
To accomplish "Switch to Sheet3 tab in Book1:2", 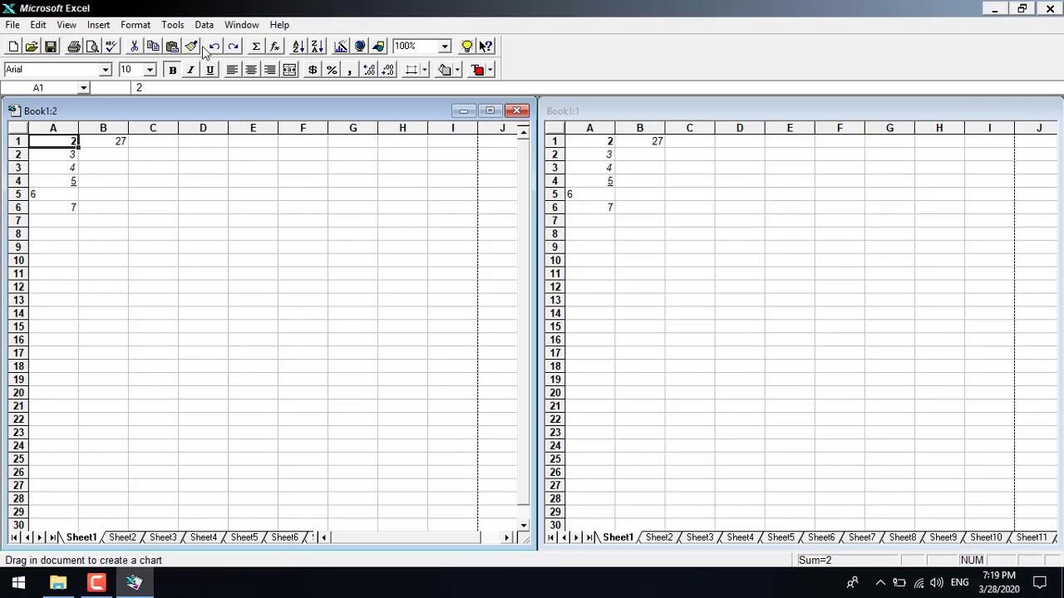I will click(163, 537).
